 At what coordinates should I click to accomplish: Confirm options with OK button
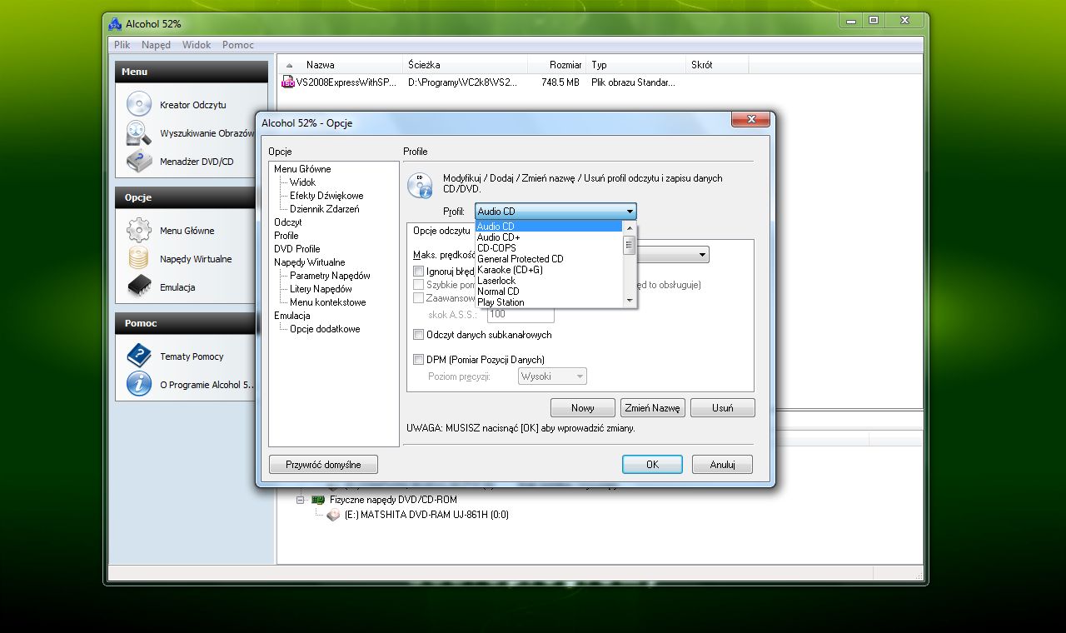click(x=652, y=465)
